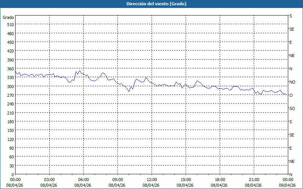Select the 03:00 time marker on the X axis
This screenshot has height=189, width=303.
49,180
